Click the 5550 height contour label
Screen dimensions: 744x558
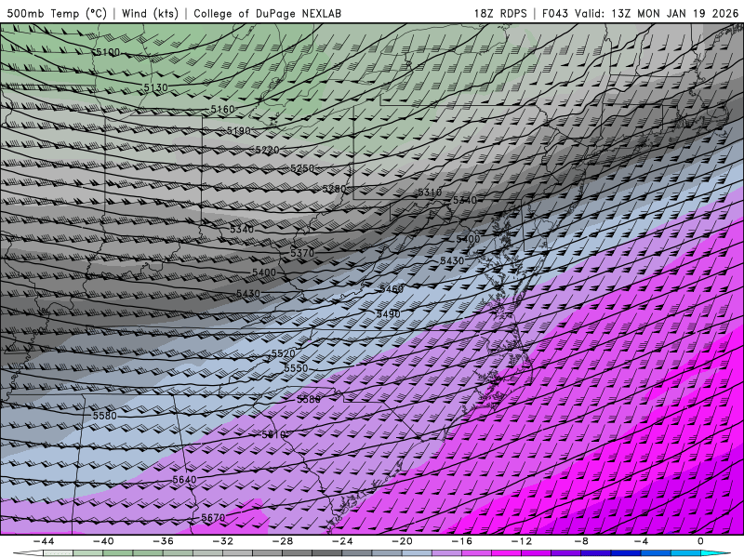click(x=296, y=368)
